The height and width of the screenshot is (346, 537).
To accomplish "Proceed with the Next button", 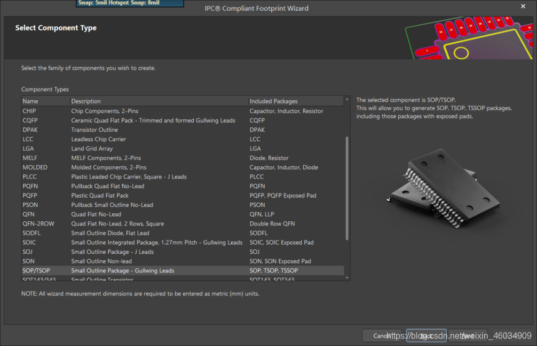I will pyautogui.click(x=468, y=336).
